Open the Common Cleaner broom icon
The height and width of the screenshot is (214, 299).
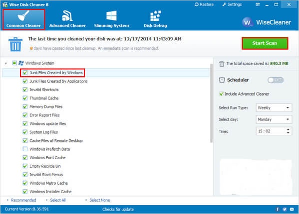tap(23, 16)
